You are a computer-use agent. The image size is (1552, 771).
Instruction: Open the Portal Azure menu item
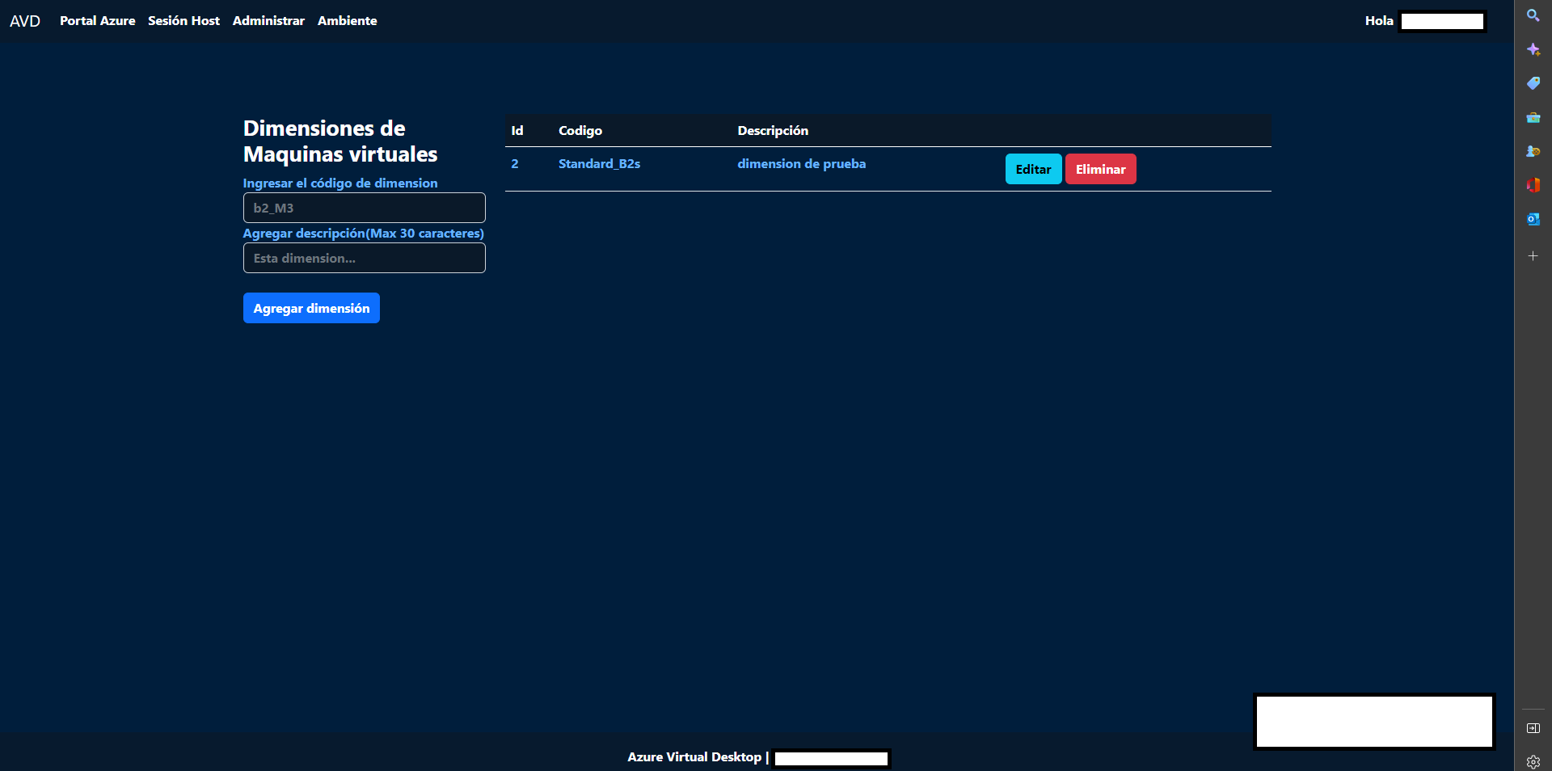(98, 21)
